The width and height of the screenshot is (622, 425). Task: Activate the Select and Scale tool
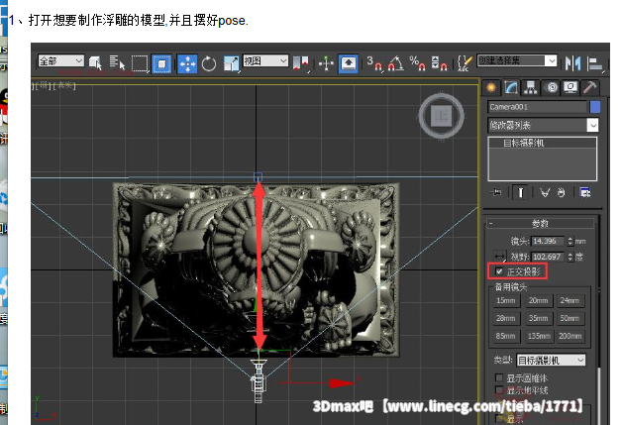coord(231,63)
